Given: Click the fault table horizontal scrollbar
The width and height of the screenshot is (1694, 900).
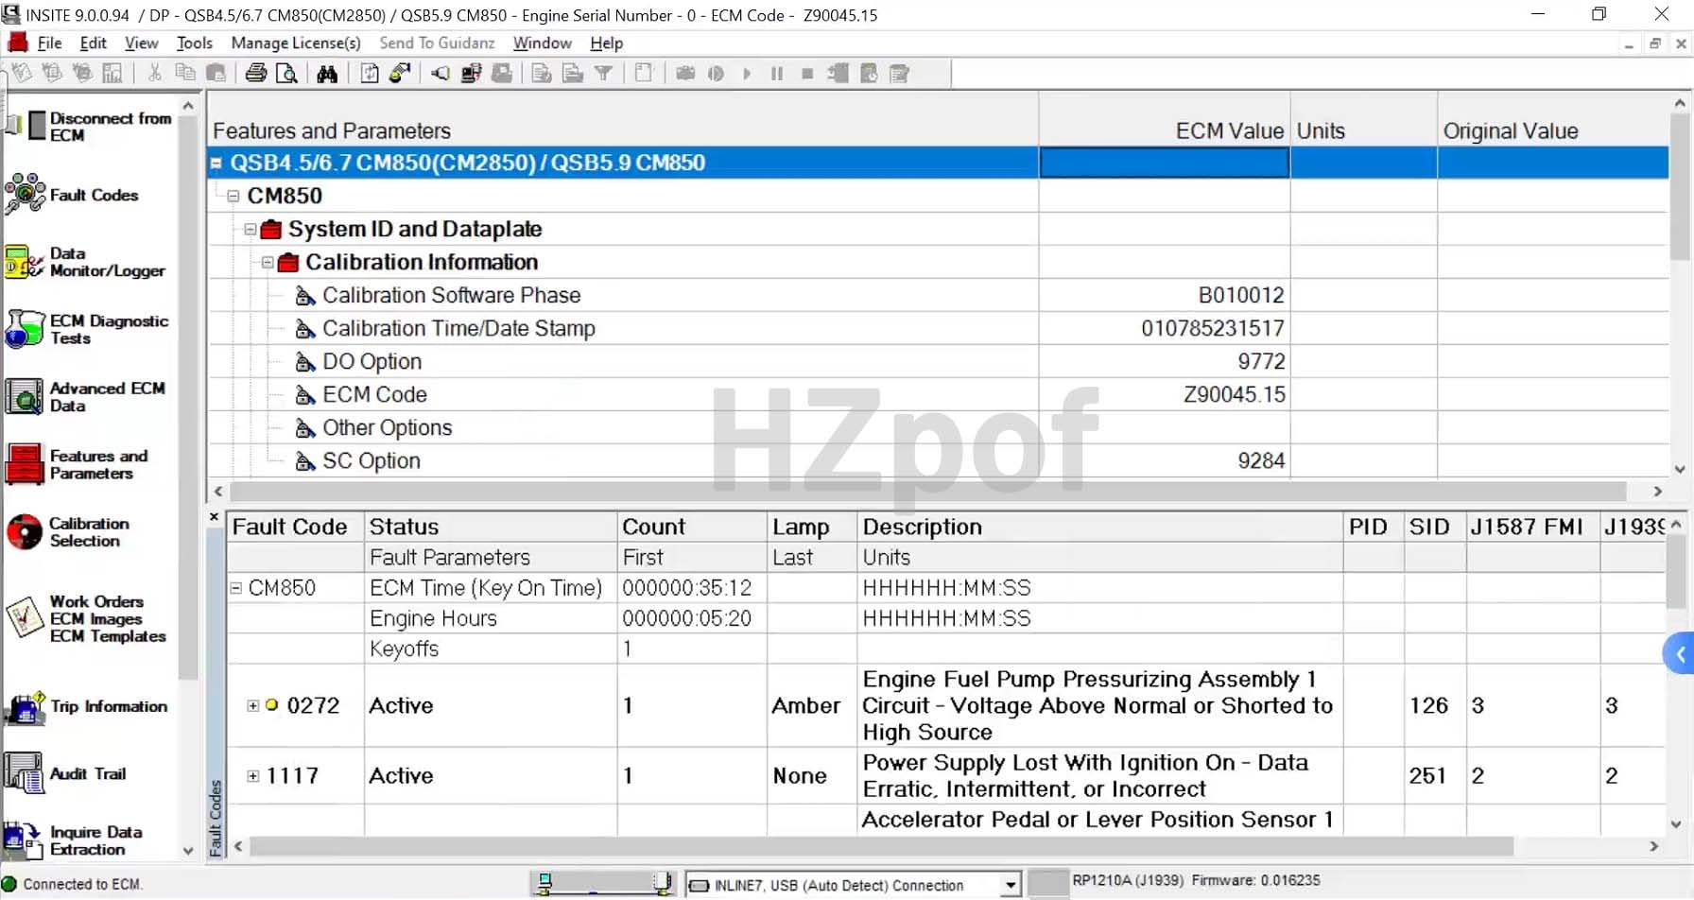Looking at the screenshot, I should (879, 847).
